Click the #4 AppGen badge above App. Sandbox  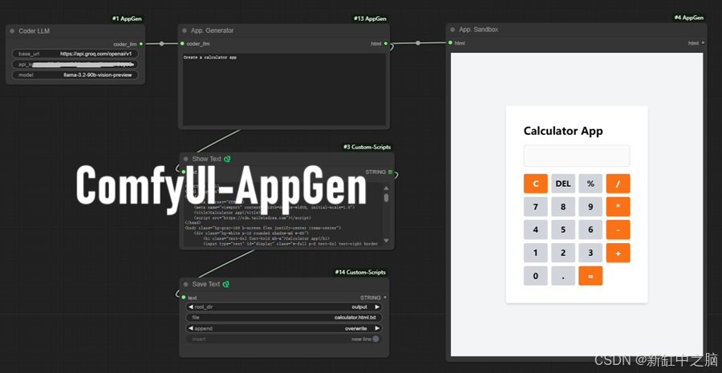point(689,18)
